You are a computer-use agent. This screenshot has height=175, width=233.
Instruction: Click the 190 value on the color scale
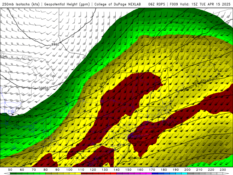tap(176, 170)
